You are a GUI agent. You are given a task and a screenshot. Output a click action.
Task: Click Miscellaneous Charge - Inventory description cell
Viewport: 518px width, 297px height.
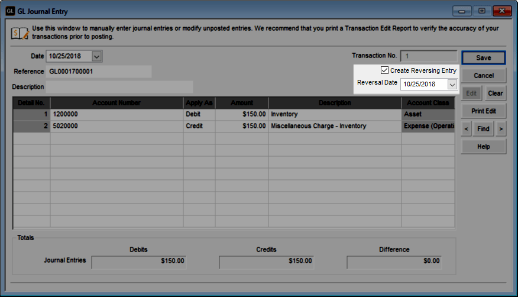click(x=335, y=126)
